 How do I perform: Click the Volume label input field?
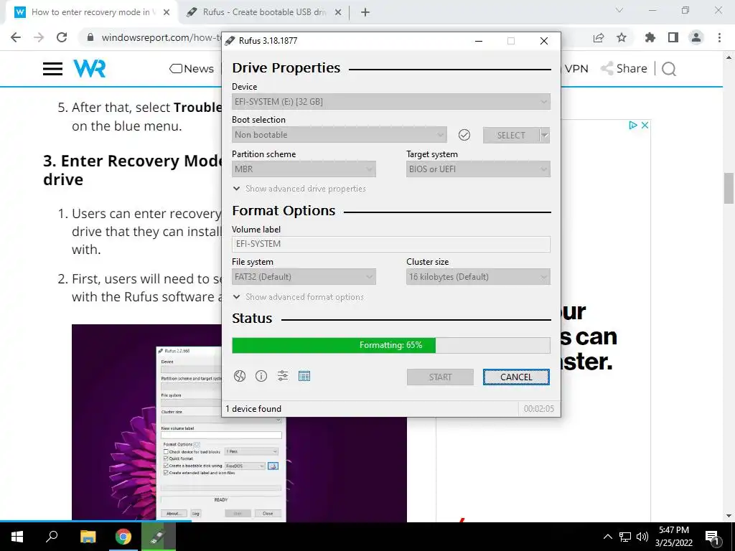[391, 244]
